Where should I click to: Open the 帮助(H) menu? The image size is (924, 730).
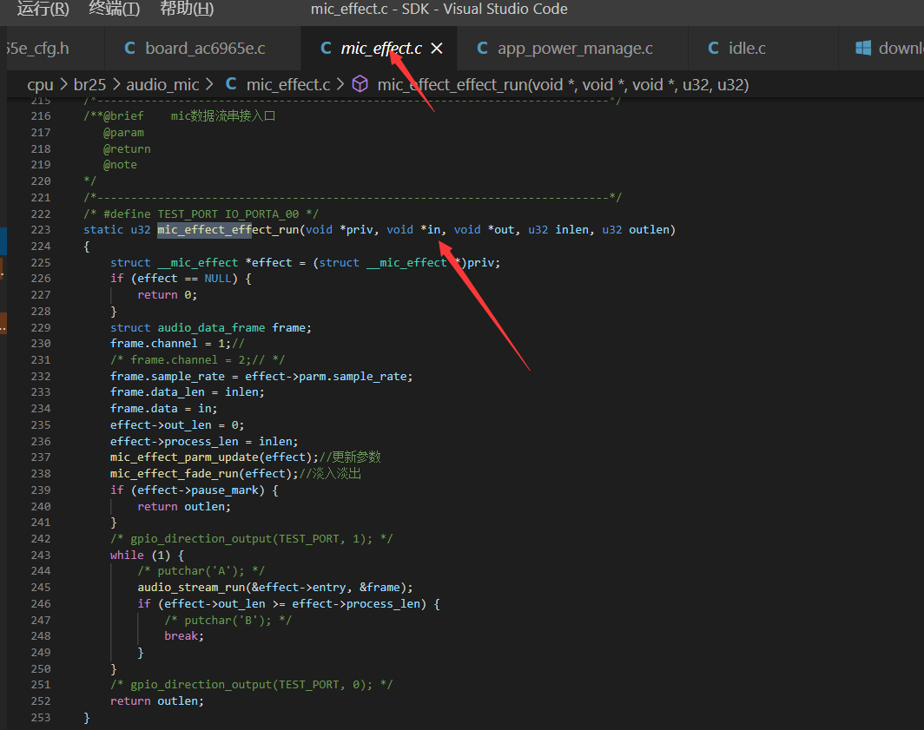[187, 9]
